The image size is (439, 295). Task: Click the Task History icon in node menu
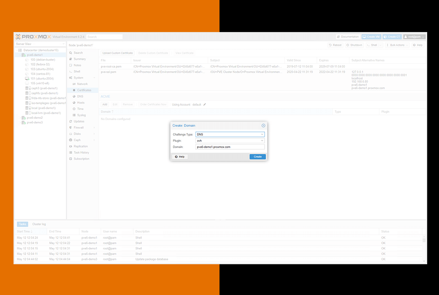pos(71,153)
